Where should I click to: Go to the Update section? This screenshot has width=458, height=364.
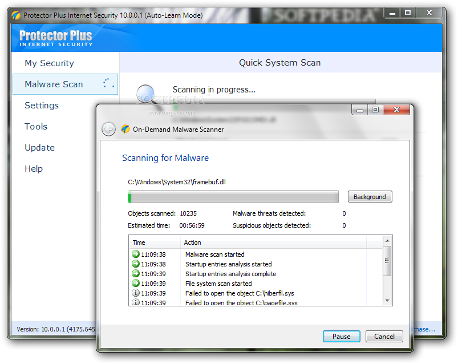40,148
